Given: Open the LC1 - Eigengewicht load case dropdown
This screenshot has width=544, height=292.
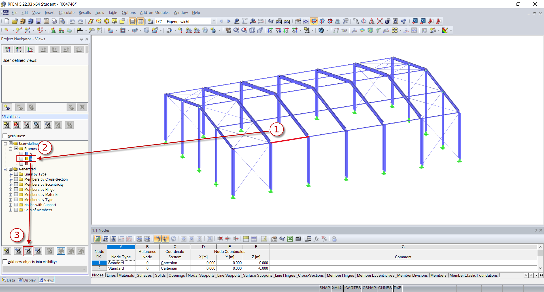Looking at the screenshot, I should (x=213, y=21).
